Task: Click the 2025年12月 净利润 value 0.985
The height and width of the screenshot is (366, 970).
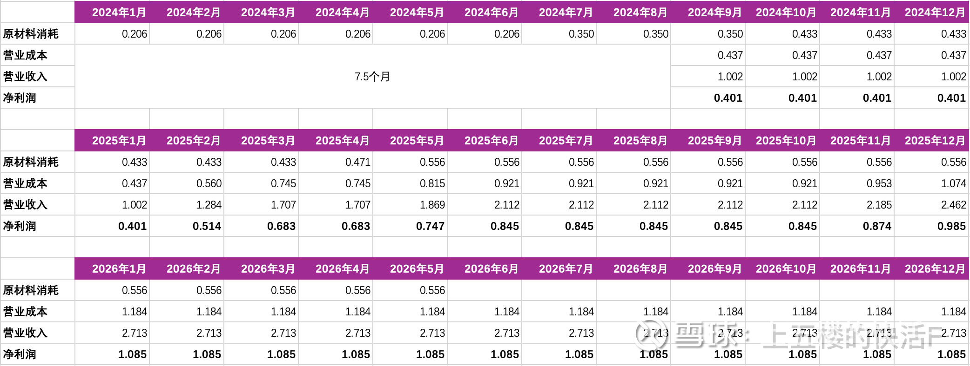Action: tap(931, 226)
